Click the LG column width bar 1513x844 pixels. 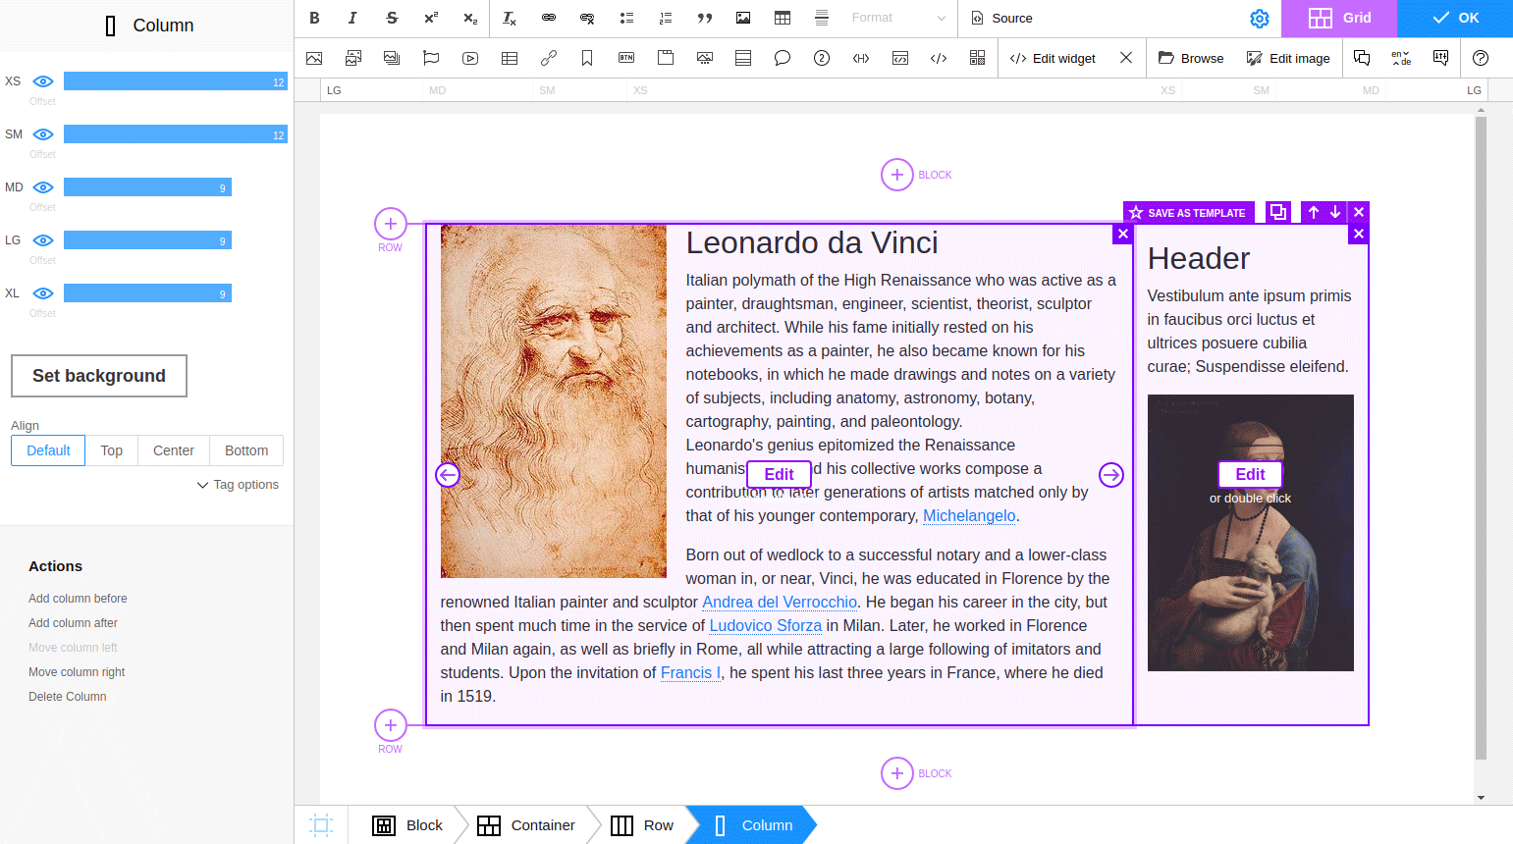(x=147, y=240)
